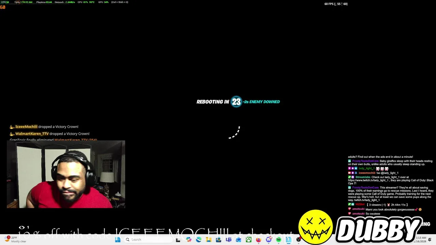This screenshot has width=436, height=245.
Task: Open File Explorer from the taskbar
Action: pos(209,240)
